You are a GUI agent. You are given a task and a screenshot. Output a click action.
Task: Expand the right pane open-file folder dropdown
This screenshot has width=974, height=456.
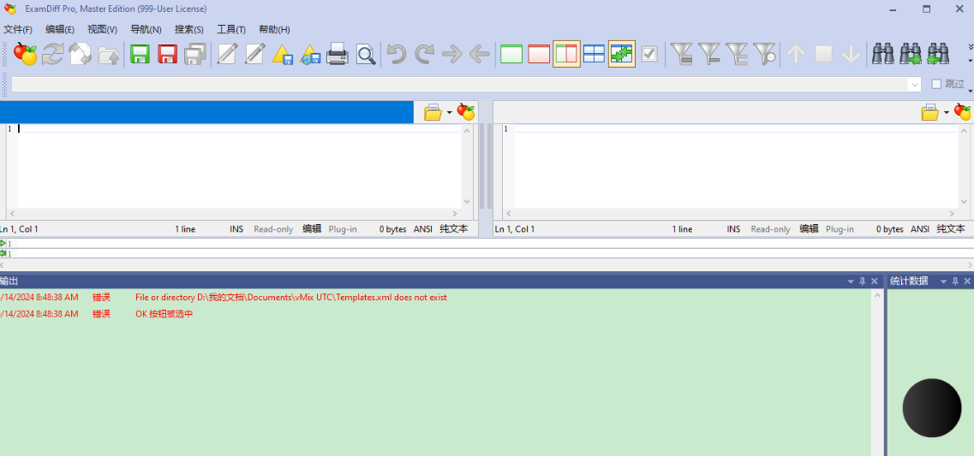click(x=947, y=113)
